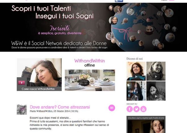Click the Facebook Like button at top
187x133 pixels.
(x=119, y=1)
